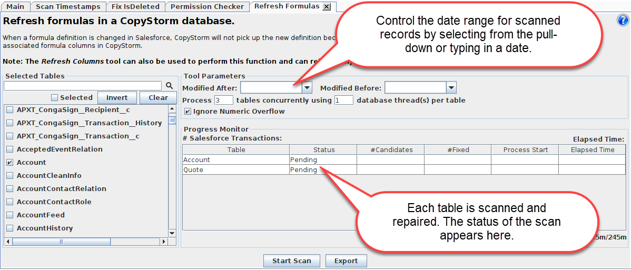Open the help icon
This screenshot has height=270, width=631.
click(x=623, y=21)
